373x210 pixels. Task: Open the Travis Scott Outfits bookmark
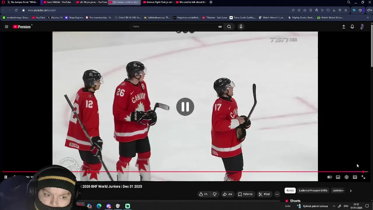[x=243, y=17]
